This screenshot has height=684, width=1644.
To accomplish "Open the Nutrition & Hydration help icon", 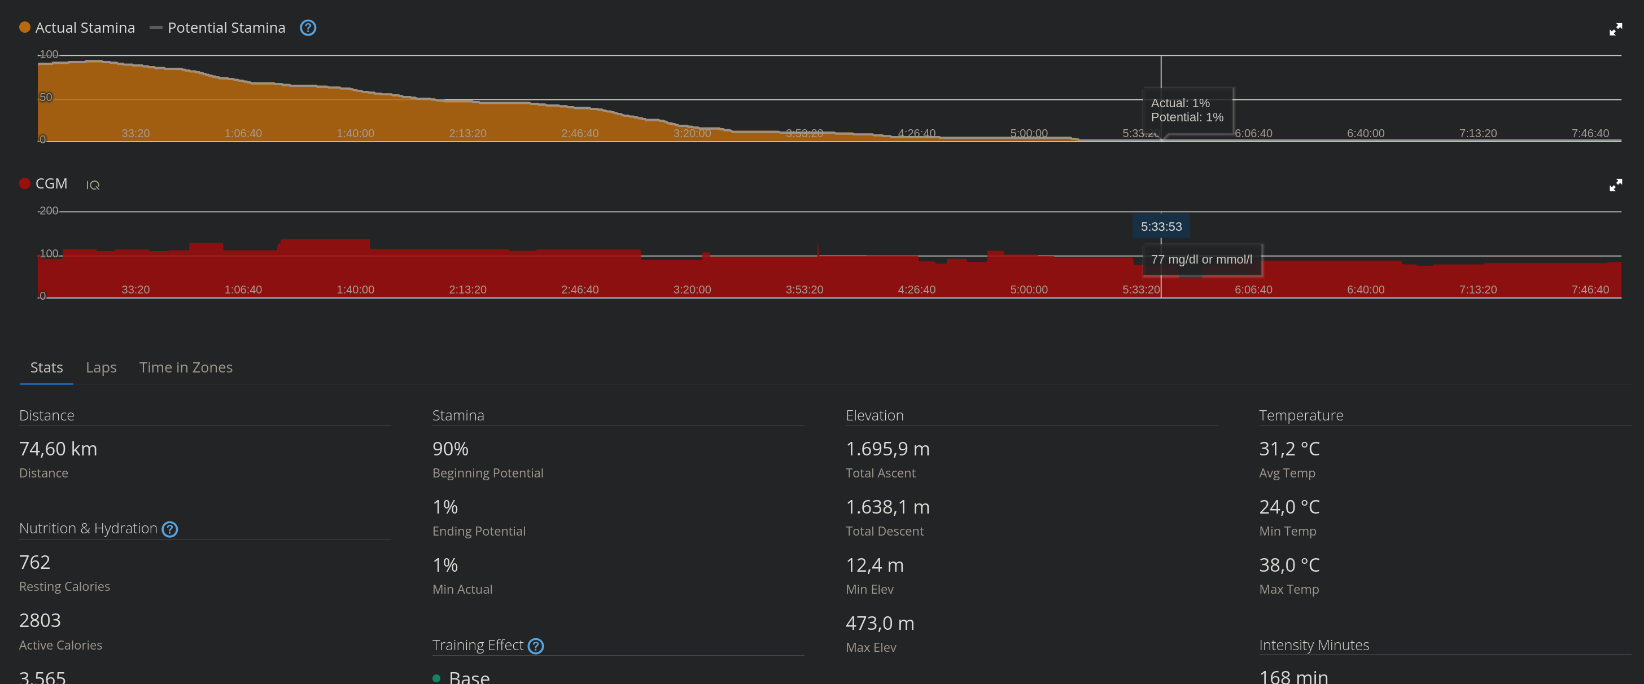I will [170, 529].
